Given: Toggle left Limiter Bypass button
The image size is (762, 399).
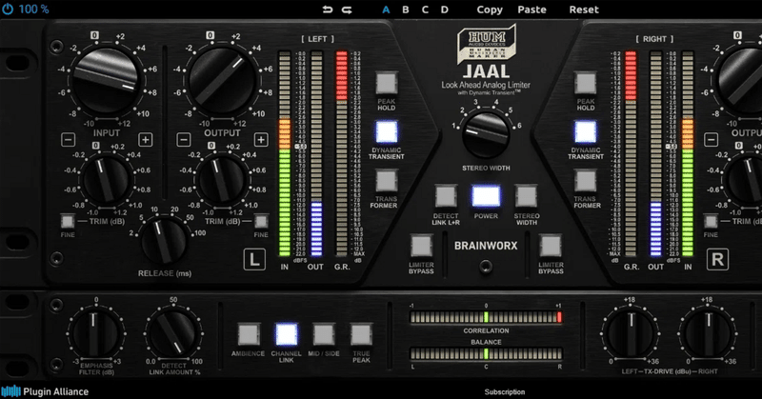Looking at the screenshot, I should [x=421, y=246].
